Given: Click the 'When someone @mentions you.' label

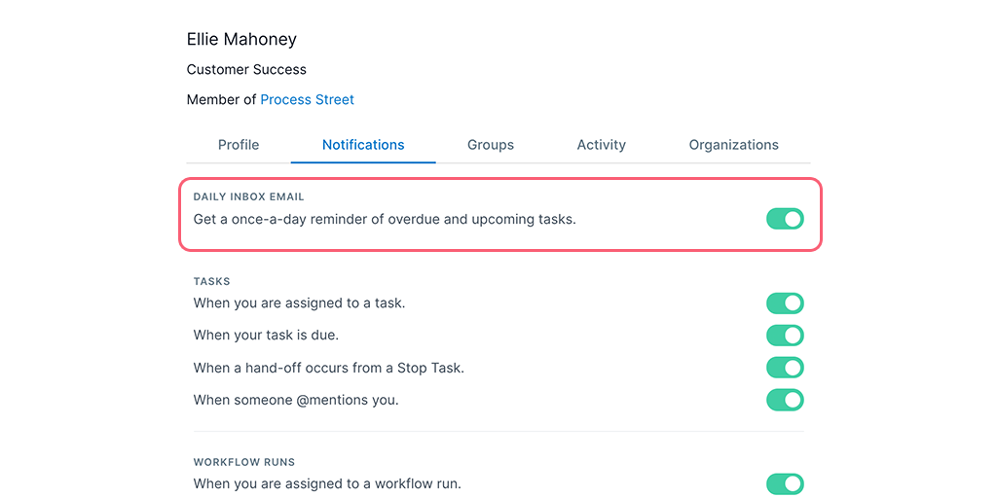Looking at the screenshot, I should (x=296, y=401).
